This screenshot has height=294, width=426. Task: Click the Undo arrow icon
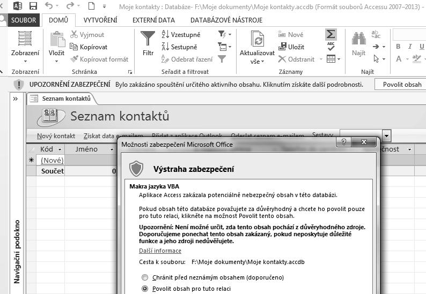click(x=49, y=5)
